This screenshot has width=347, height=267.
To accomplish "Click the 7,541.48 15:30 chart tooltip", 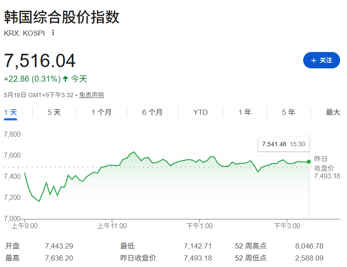I will point(284,144).
